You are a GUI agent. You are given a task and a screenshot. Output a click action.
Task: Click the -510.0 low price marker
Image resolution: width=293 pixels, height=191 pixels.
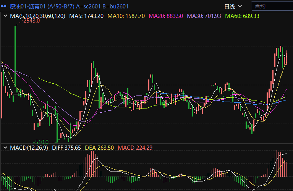pos(41,141)
